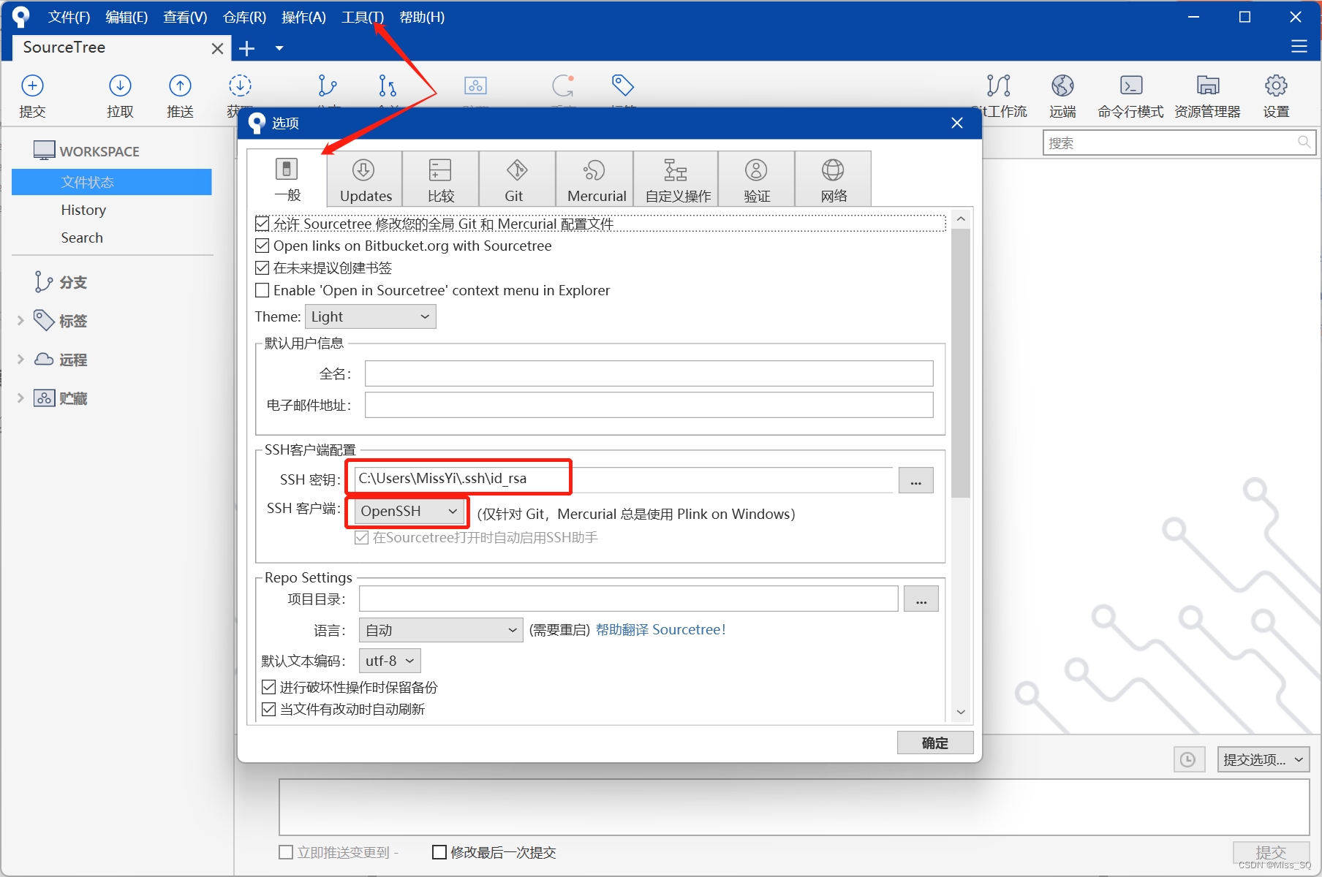This screenshot has width=1322, height=877.
Task: Click the 拉取 (Pull) toolbar icon
Action: 120,94
